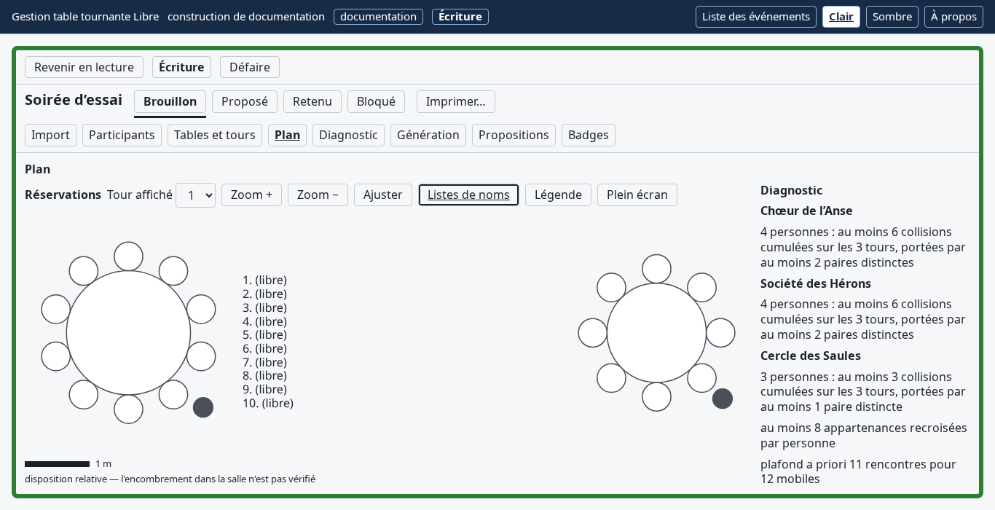
Task: Click Revenir en lecture
Action: tap(84, 67)
